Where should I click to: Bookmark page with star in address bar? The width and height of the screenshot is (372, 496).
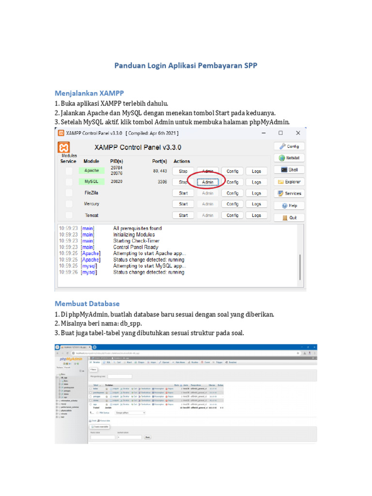point(298,353)
